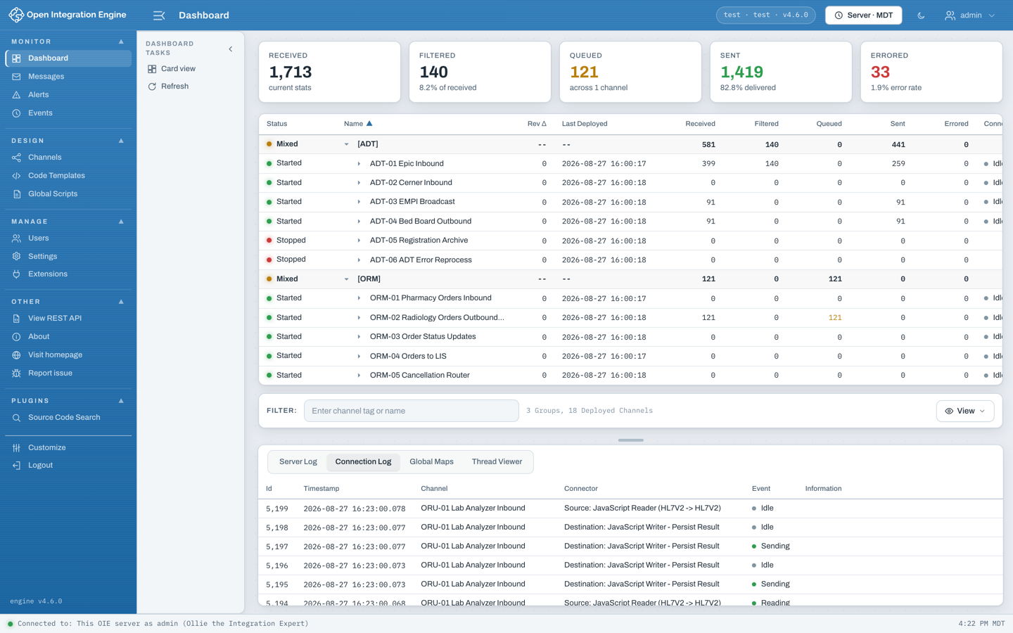1013x633 pixels.
Task: Click the Users icon under Manage
Action: pyautogui.click(x=16, y=238)
